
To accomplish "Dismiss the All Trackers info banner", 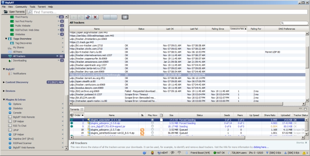I will [302, 142].
